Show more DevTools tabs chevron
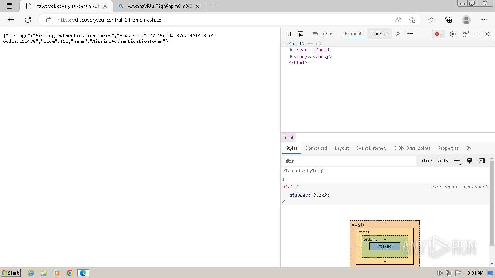The width and height of the screenshot is (495, 278). coord(398,34)
